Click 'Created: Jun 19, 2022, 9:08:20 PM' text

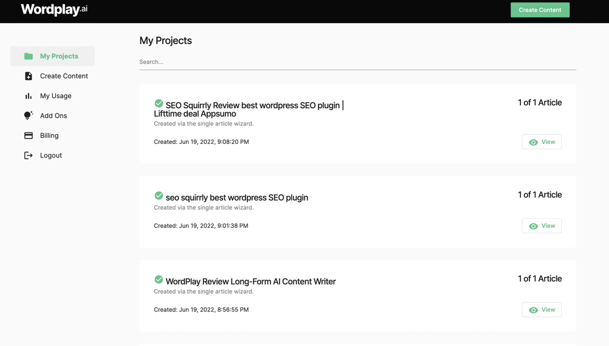[201, 141]
